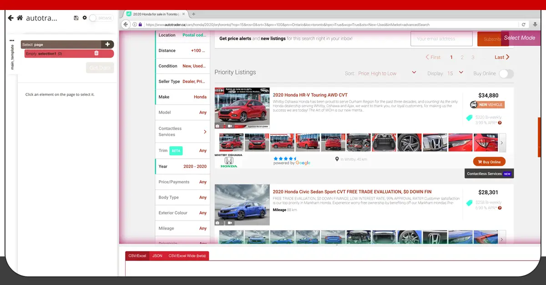Screen dimensions: 546x285
Task: Click the blue Civic main photo
Action: click(x=242, y=205)
